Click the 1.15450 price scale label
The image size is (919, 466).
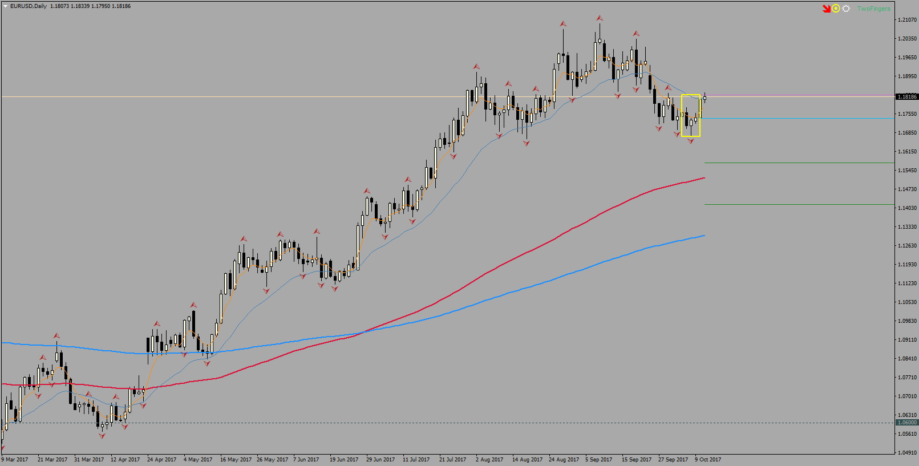pos(908,171)
